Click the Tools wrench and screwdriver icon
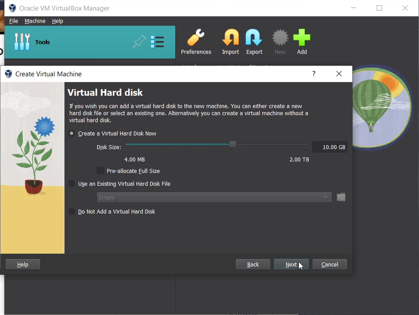Image resolution: width=419 pixels, height=315 pixels. [22, 42]
